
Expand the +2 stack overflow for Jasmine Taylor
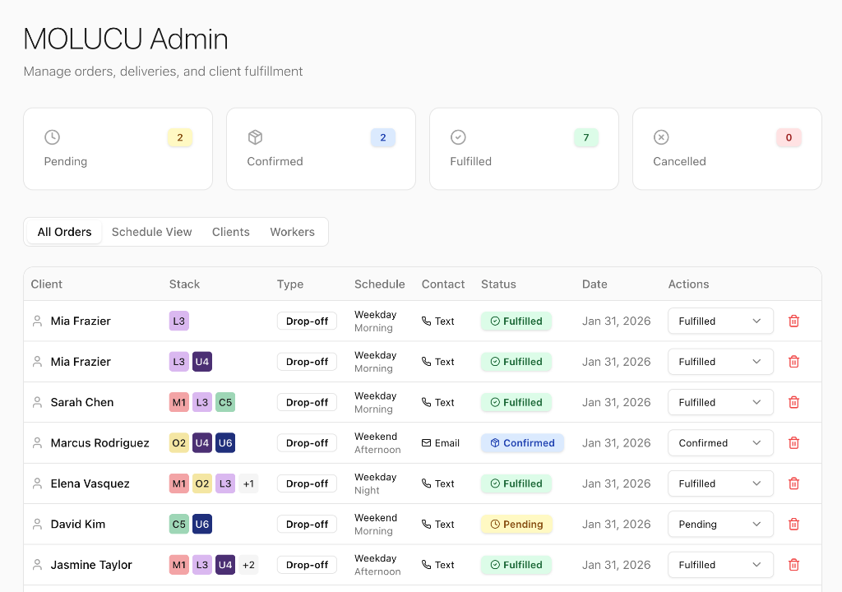248,565
